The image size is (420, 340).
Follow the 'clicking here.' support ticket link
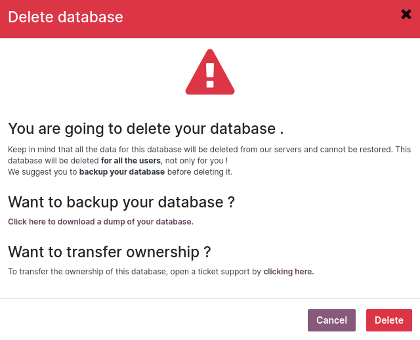coord(289,272)
